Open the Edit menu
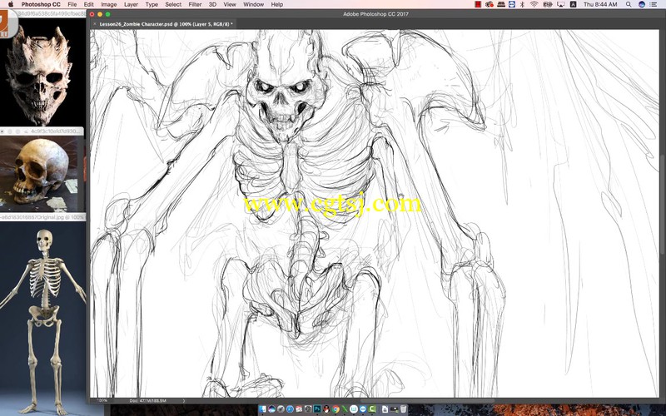Image resolution: width=666 pixels, height=416 pixels. pyautogui.click(x=89, y=4)
